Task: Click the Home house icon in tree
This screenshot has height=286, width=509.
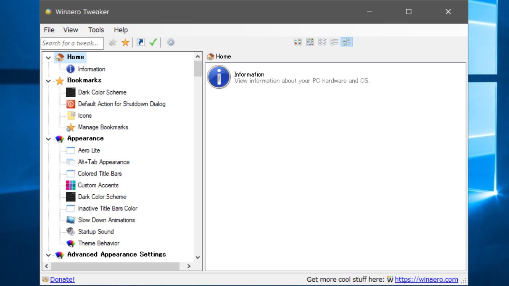Action: (x=60, y=57)
